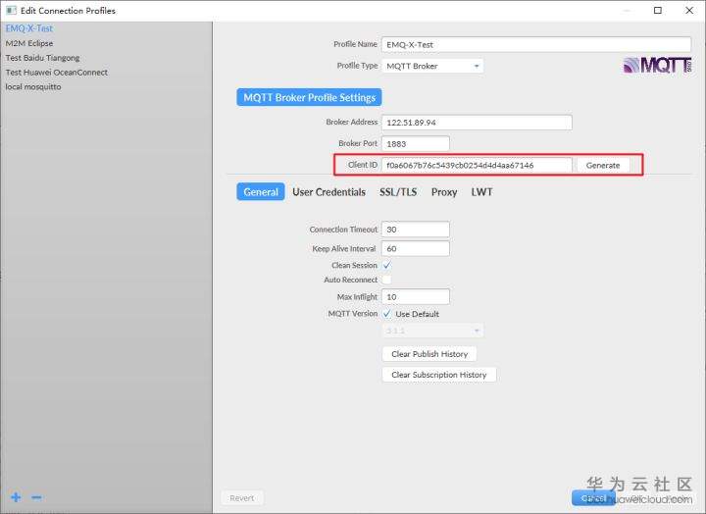This screenshot has width=706, height=514.
Task: Generate a new Client ID
Action: tap(603, 166)
